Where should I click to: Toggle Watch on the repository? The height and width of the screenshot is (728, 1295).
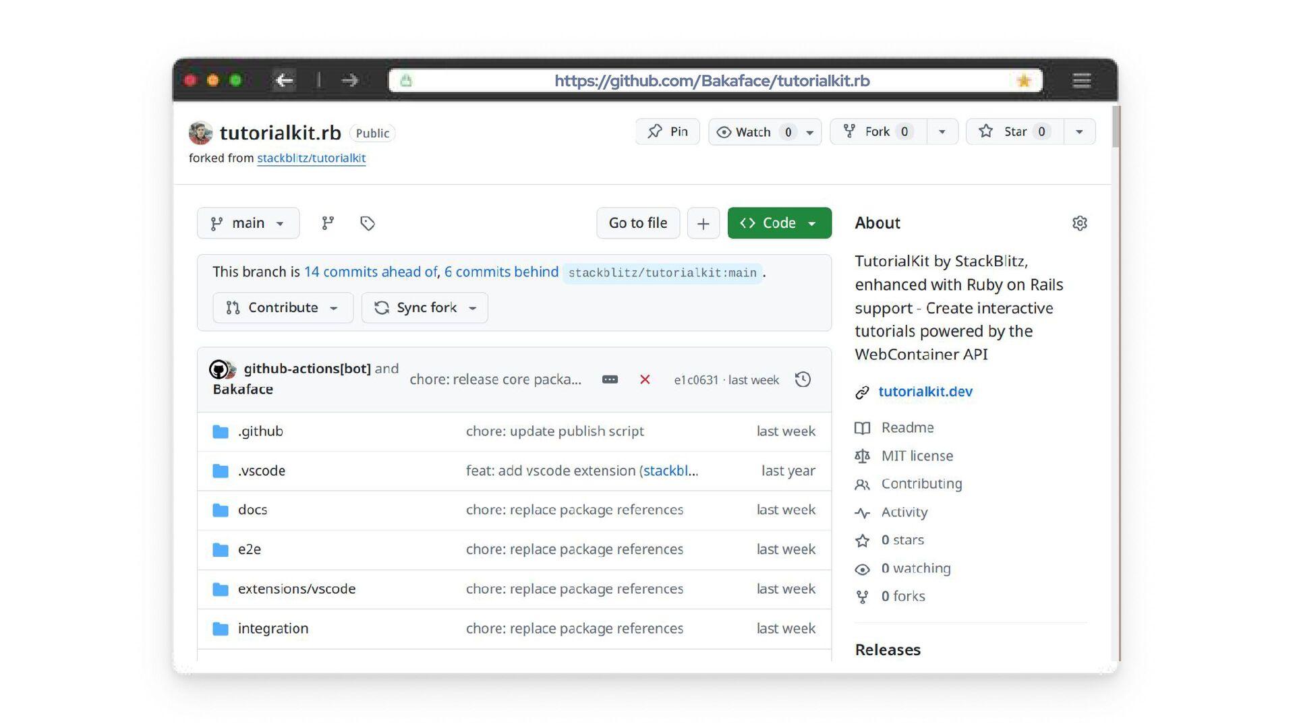pyautogui.click(x=753, y=131)
